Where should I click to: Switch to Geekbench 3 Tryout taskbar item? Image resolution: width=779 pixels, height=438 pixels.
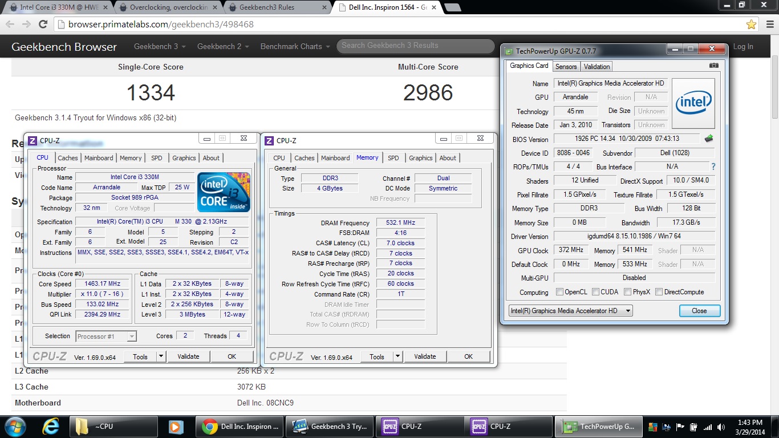[330, 426]
